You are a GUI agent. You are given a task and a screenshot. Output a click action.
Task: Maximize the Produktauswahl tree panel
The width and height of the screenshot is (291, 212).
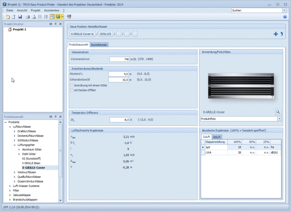point(51,117)
